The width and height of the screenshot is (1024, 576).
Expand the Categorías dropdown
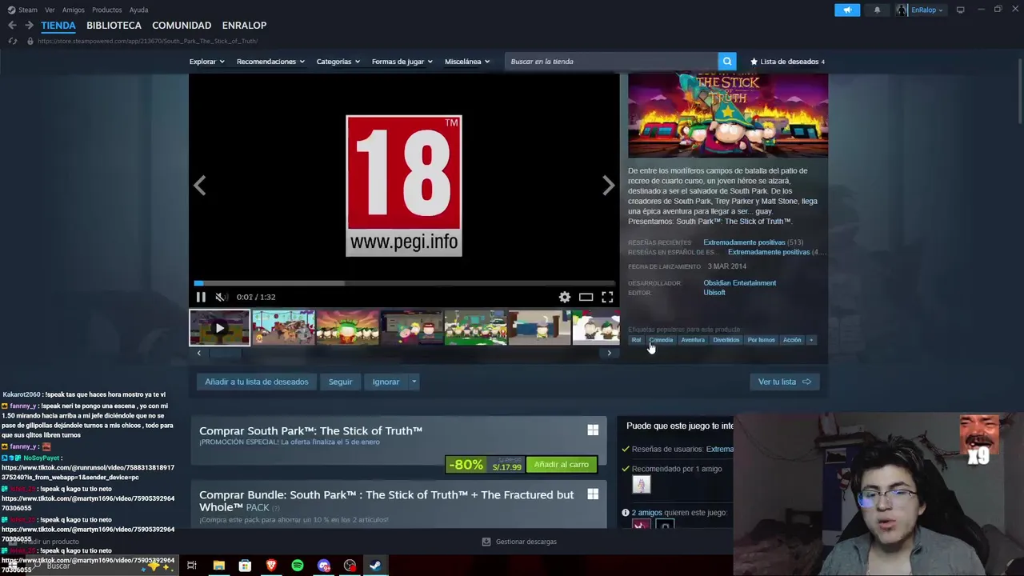pos(338,62)
